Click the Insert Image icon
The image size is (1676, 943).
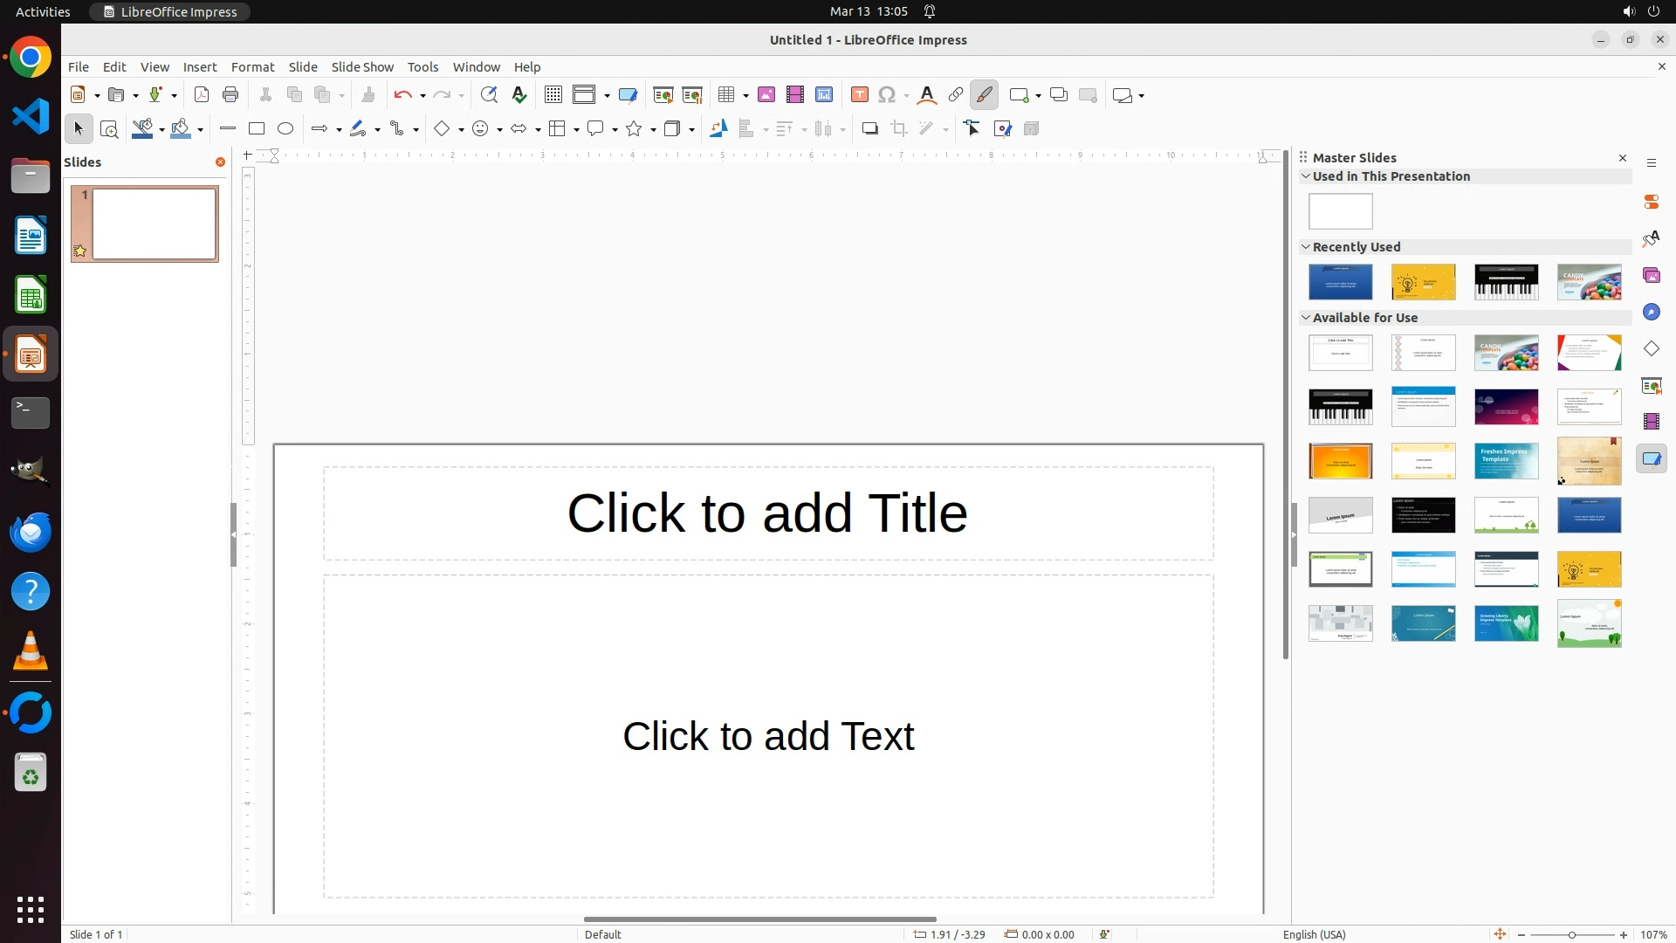[x=766, y=95]
